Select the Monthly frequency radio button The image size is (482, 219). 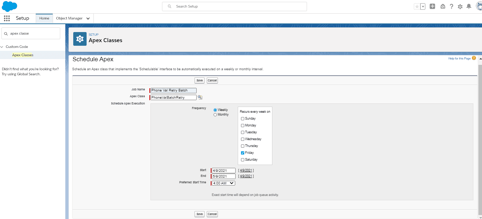215,115
